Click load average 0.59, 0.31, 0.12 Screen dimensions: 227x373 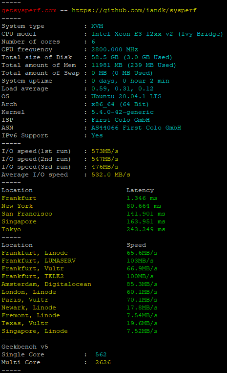click(x=122, y=89)
